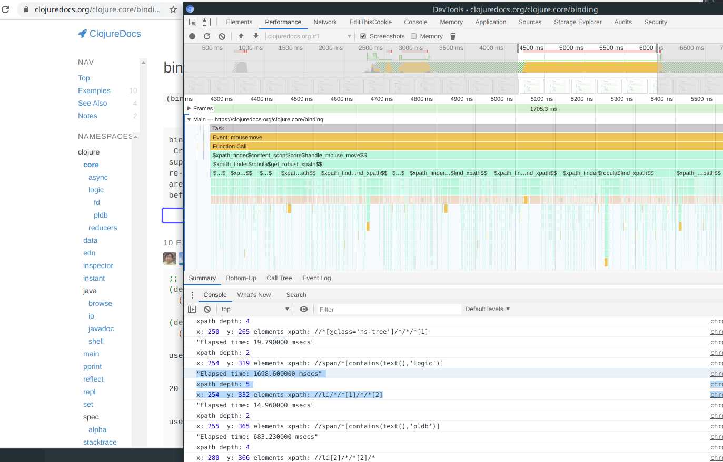Click the Examples nav link
The width and height of the screenshot is (723, 462).
(94, 90)
